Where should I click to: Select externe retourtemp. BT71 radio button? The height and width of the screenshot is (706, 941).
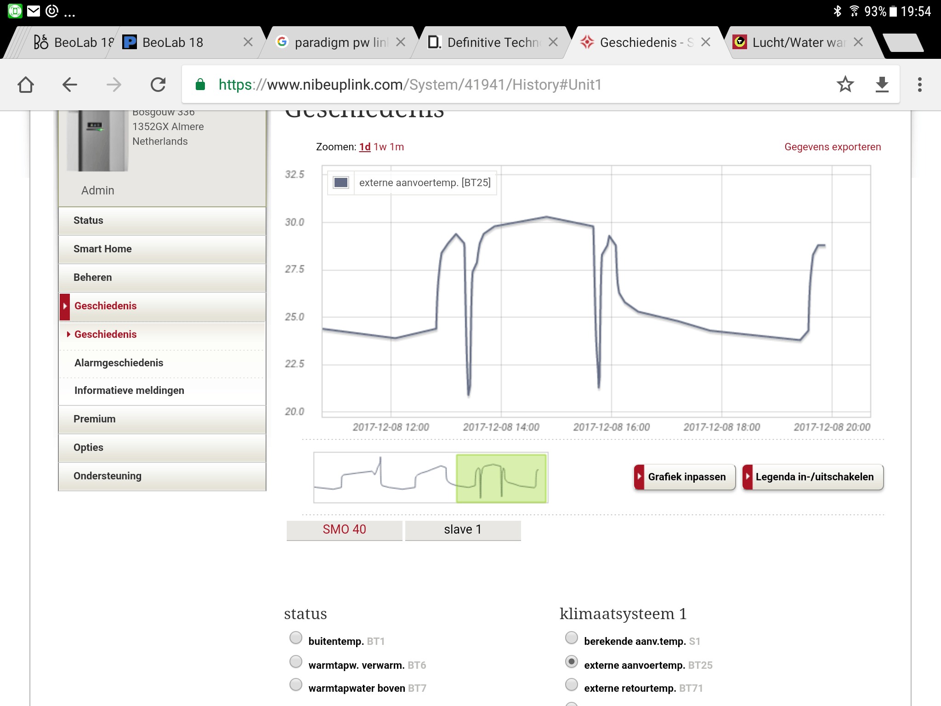click(572, 685)
